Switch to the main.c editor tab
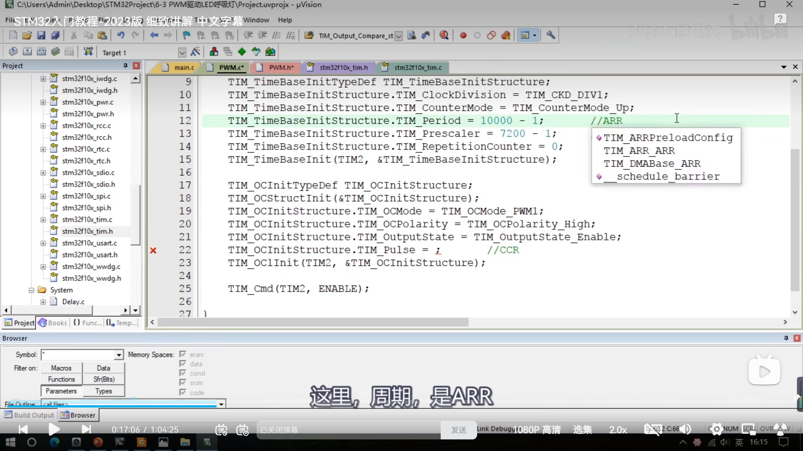Viewport: 803px width, 451px height. [x=184, y=68]
